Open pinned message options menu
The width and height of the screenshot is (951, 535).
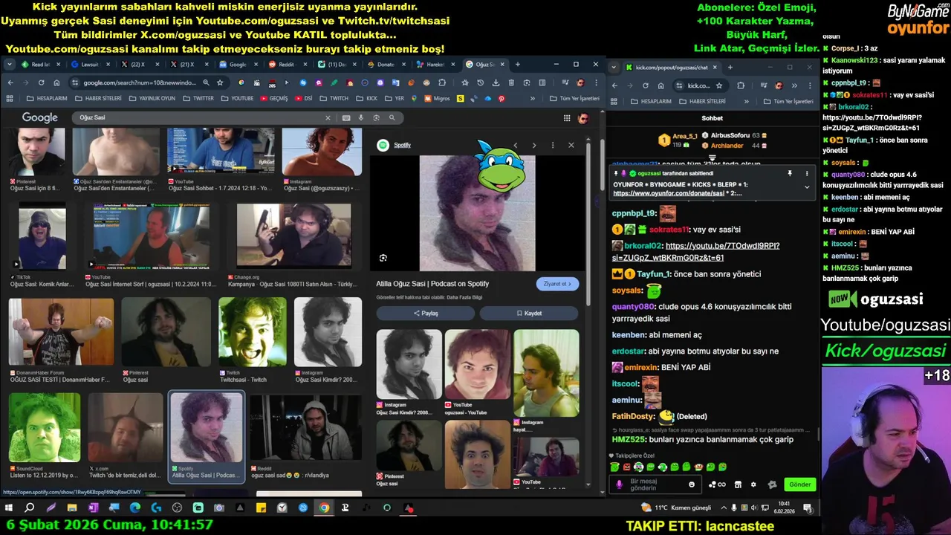[x=807, y=173]
